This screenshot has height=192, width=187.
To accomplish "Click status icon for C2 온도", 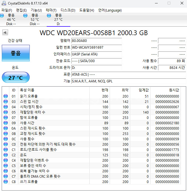I will [x=6, y=155].
